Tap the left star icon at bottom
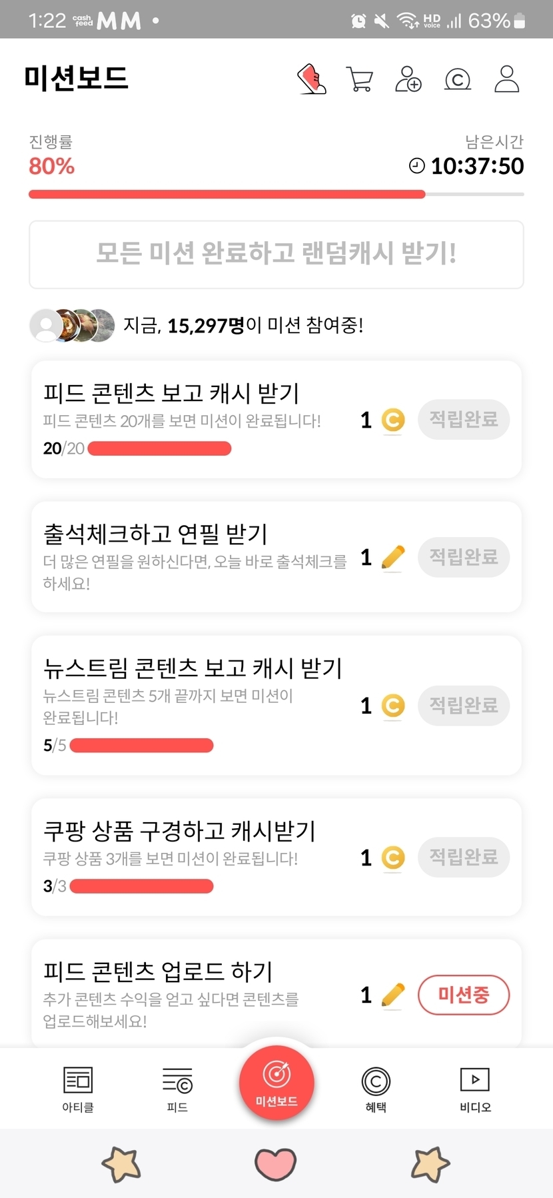The height and width of the screenshot is (1198, 553). [x=121, y=1164]
